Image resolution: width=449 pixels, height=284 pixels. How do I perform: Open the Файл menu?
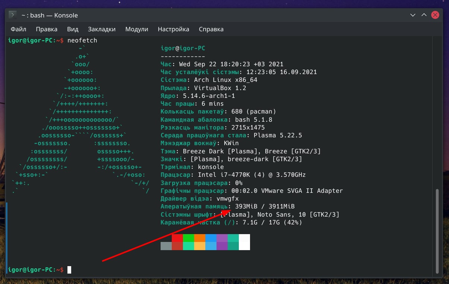pyautogui.click(x=18, y=29)
